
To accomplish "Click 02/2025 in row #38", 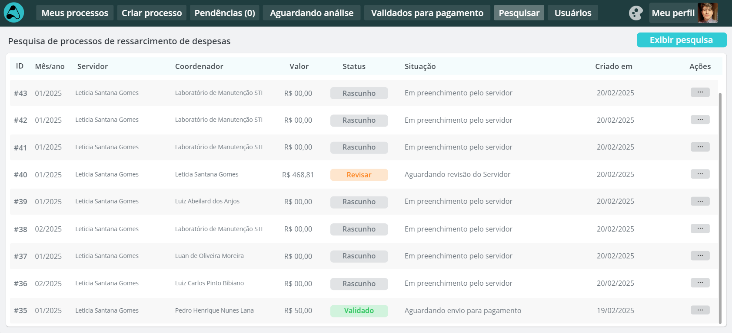I will tap(48, 229).
